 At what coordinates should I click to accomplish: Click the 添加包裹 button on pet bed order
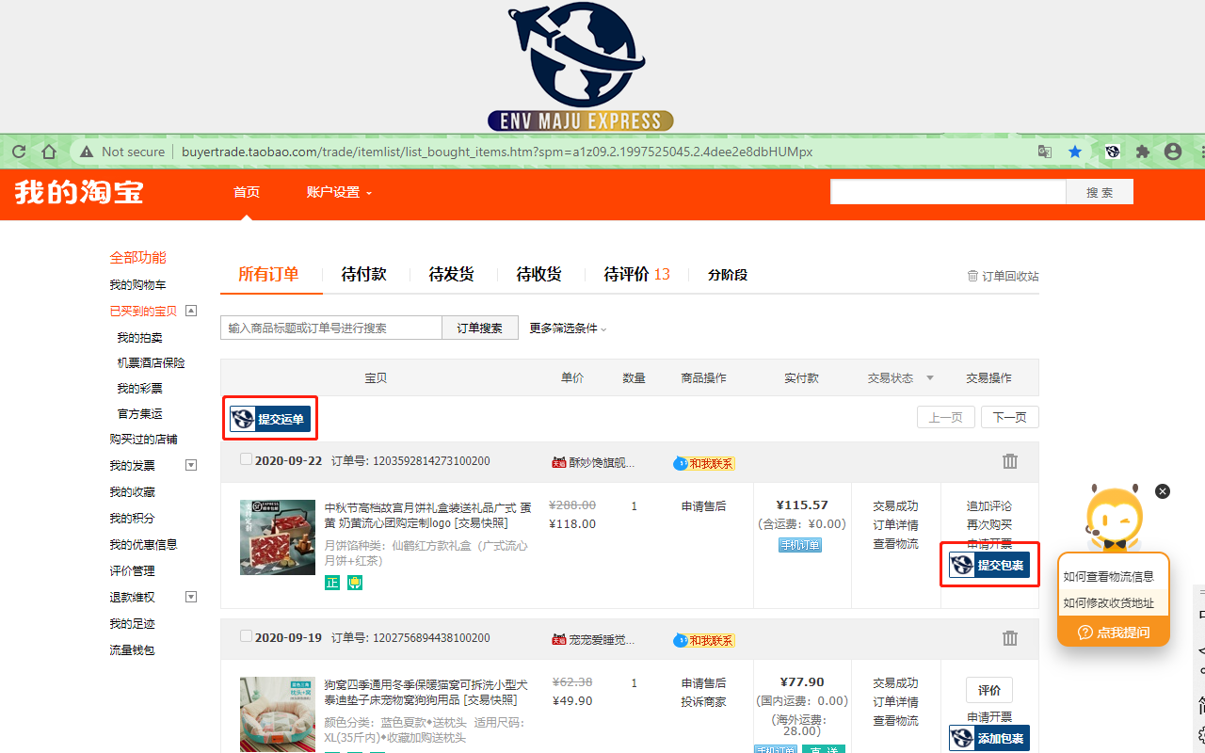coord(989,738)
